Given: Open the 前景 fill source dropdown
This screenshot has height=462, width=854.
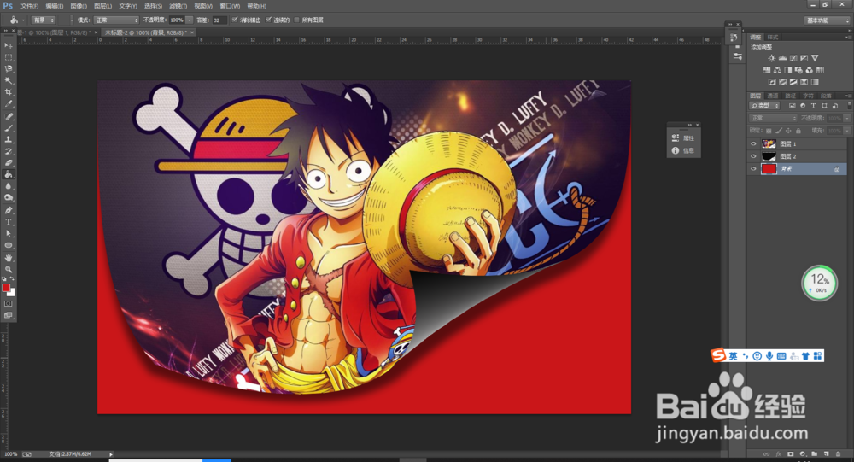Looking at the screenshot, I should pyautogui.click(x=44, y=20).
